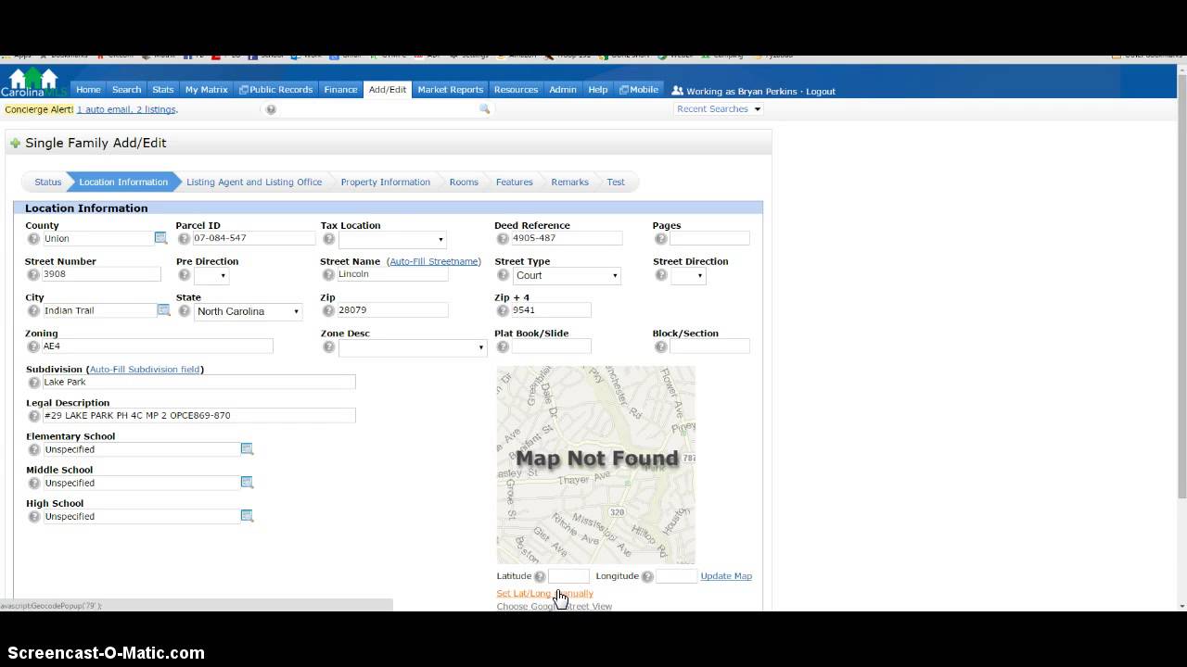Open the Finance menu
The height and width of the screenshot is (667, 1187).
(340, 90)
